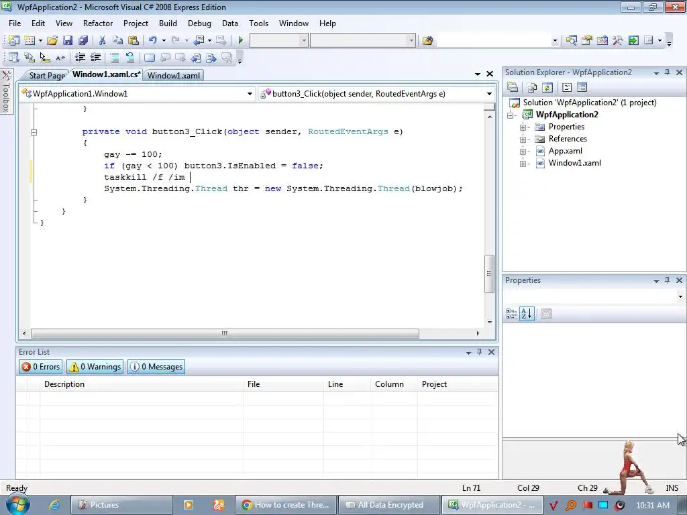Click the editor vertical scrollbar thumb
Image resolution: width=687 pixels, height=515 pixels.
pyautogui.click(x=489, y=274)
